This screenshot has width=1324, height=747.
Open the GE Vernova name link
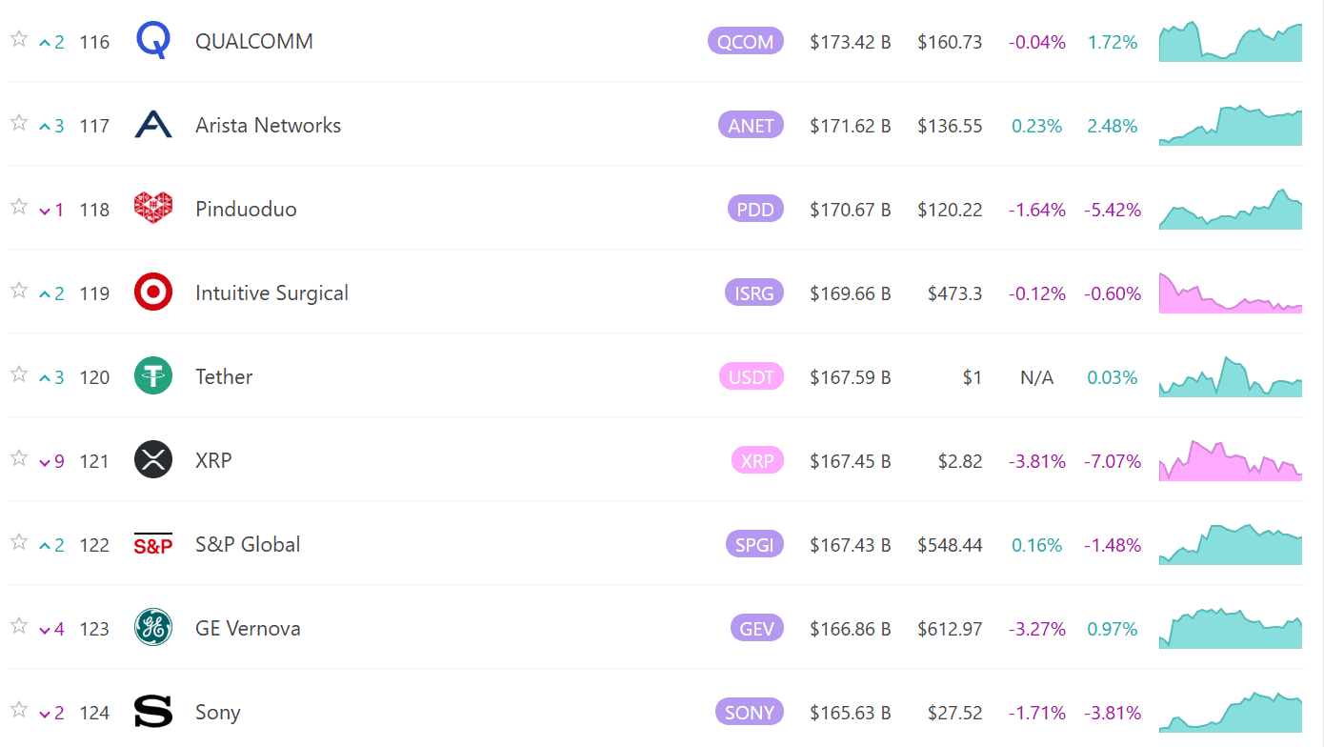tap(248, 628)
